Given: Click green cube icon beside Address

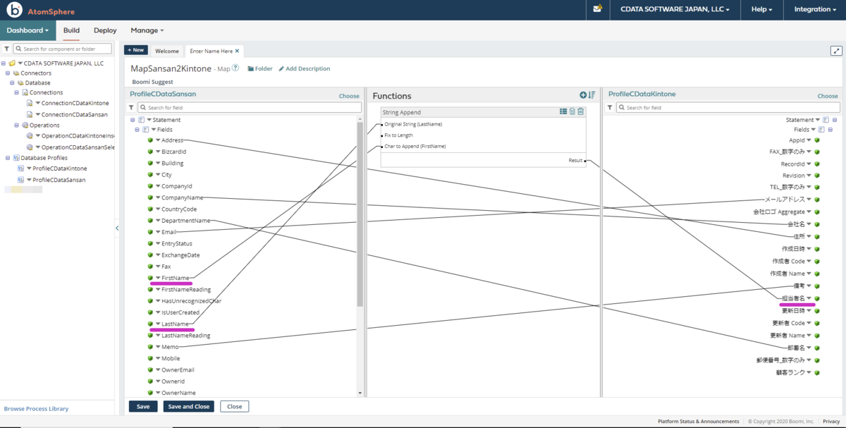Looking at the screenshot, I should [x=150, y=140].
